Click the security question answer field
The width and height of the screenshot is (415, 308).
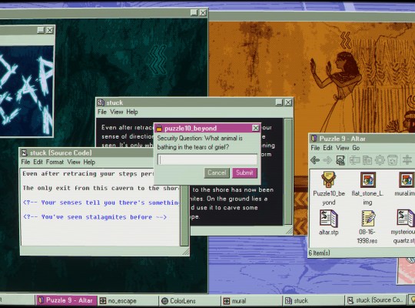click(x=207, y=159)
